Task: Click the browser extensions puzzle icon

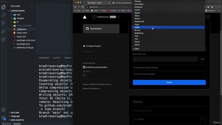Action: pyautogui.click(x=208, y=7)
